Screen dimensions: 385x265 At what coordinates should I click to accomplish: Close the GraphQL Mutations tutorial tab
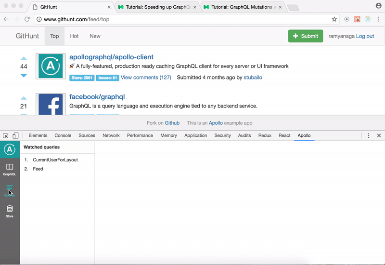(x=280, y=7)
